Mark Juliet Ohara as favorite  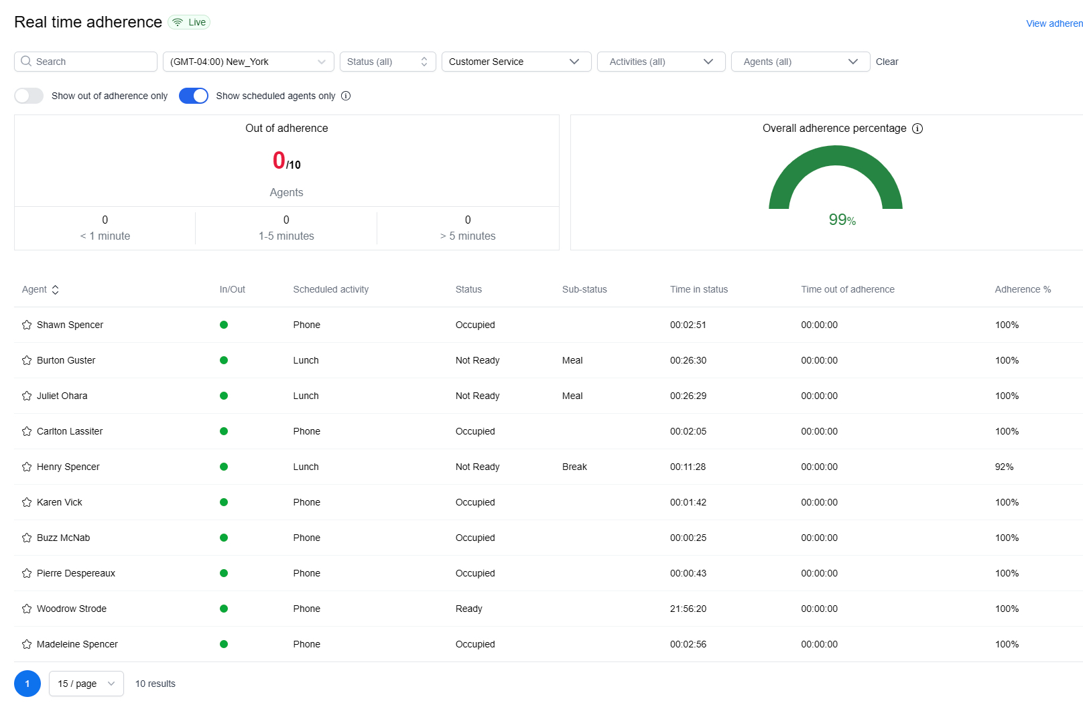coord(27,396)
